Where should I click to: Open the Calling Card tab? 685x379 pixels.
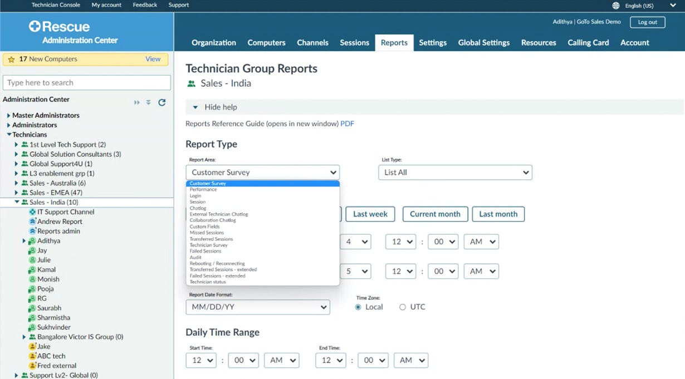pyautogui.click(x=588, y=43)
